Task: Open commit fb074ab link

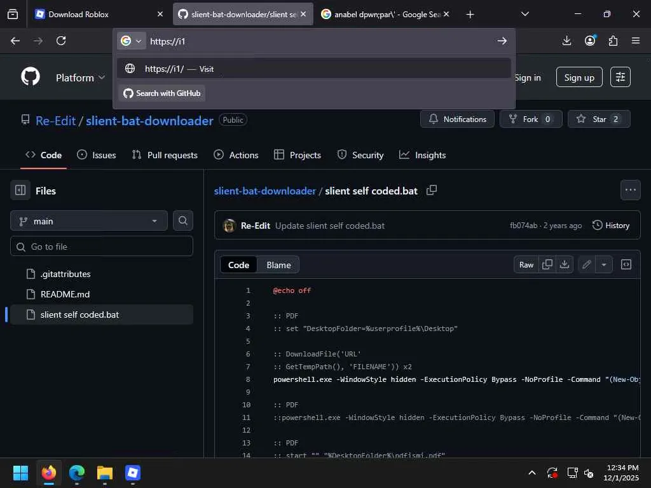Action: point(524,226)
